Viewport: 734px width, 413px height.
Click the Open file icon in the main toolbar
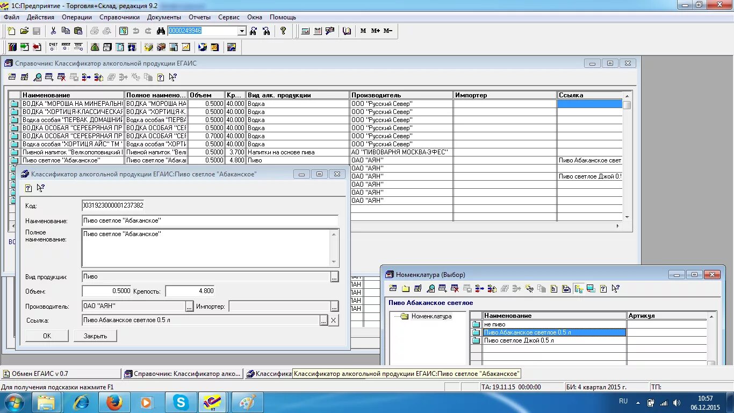pos(24,31)
